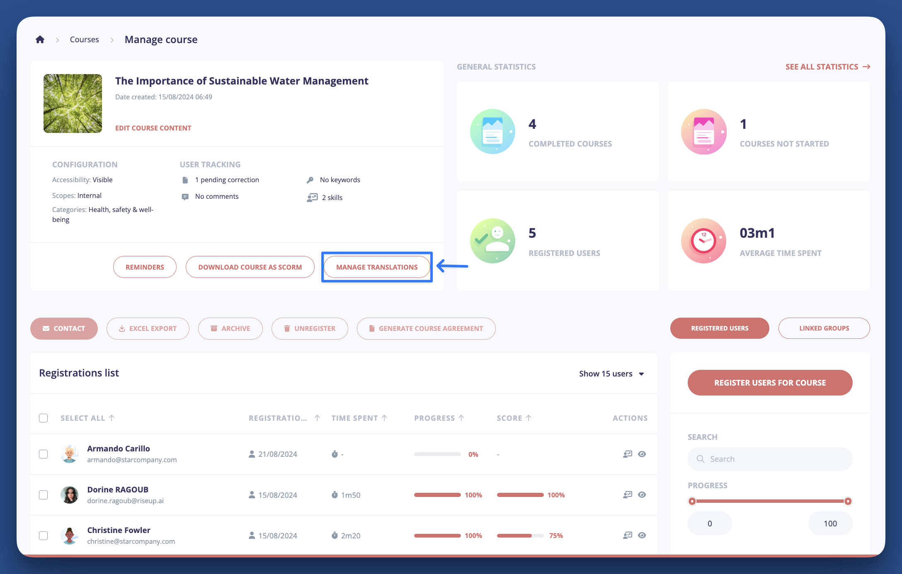The image size is (902, 574).
Task: Check the Select All checkbox
Action: [x=44, y=418]
